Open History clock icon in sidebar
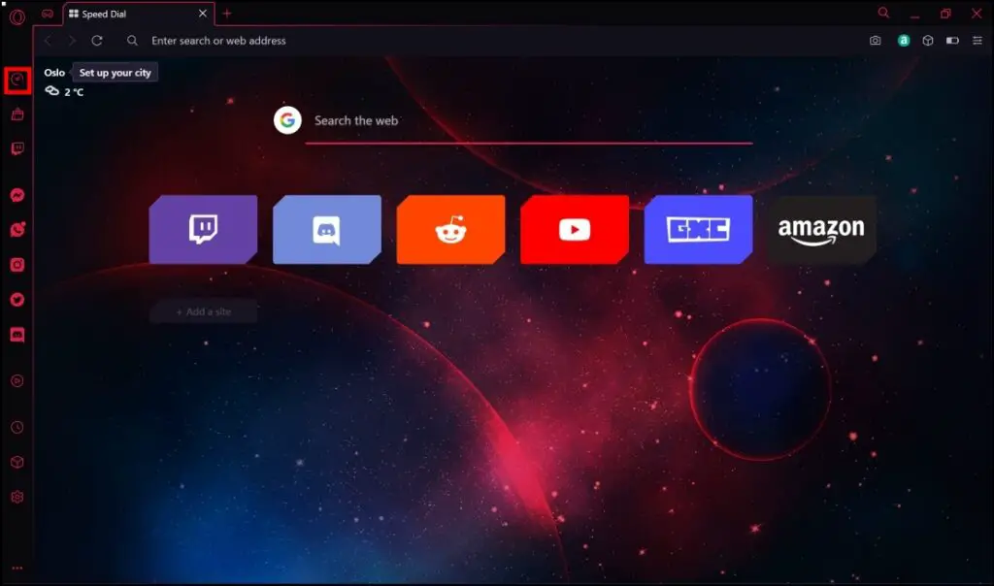994x586 pixels. [x=17, y=427]
